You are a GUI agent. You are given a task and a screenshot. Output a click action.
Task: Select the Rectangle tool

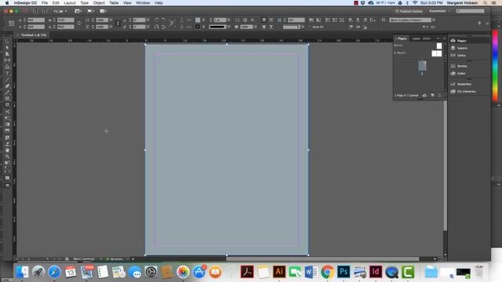pos(7,105)
